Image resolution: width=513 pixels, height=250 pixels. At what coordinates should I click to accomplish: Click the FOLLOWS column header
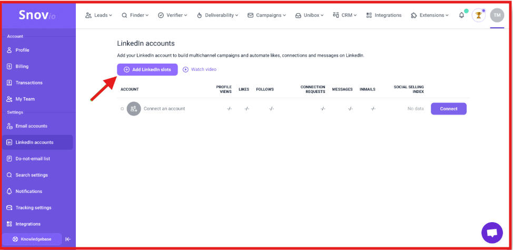click(265, 89)
